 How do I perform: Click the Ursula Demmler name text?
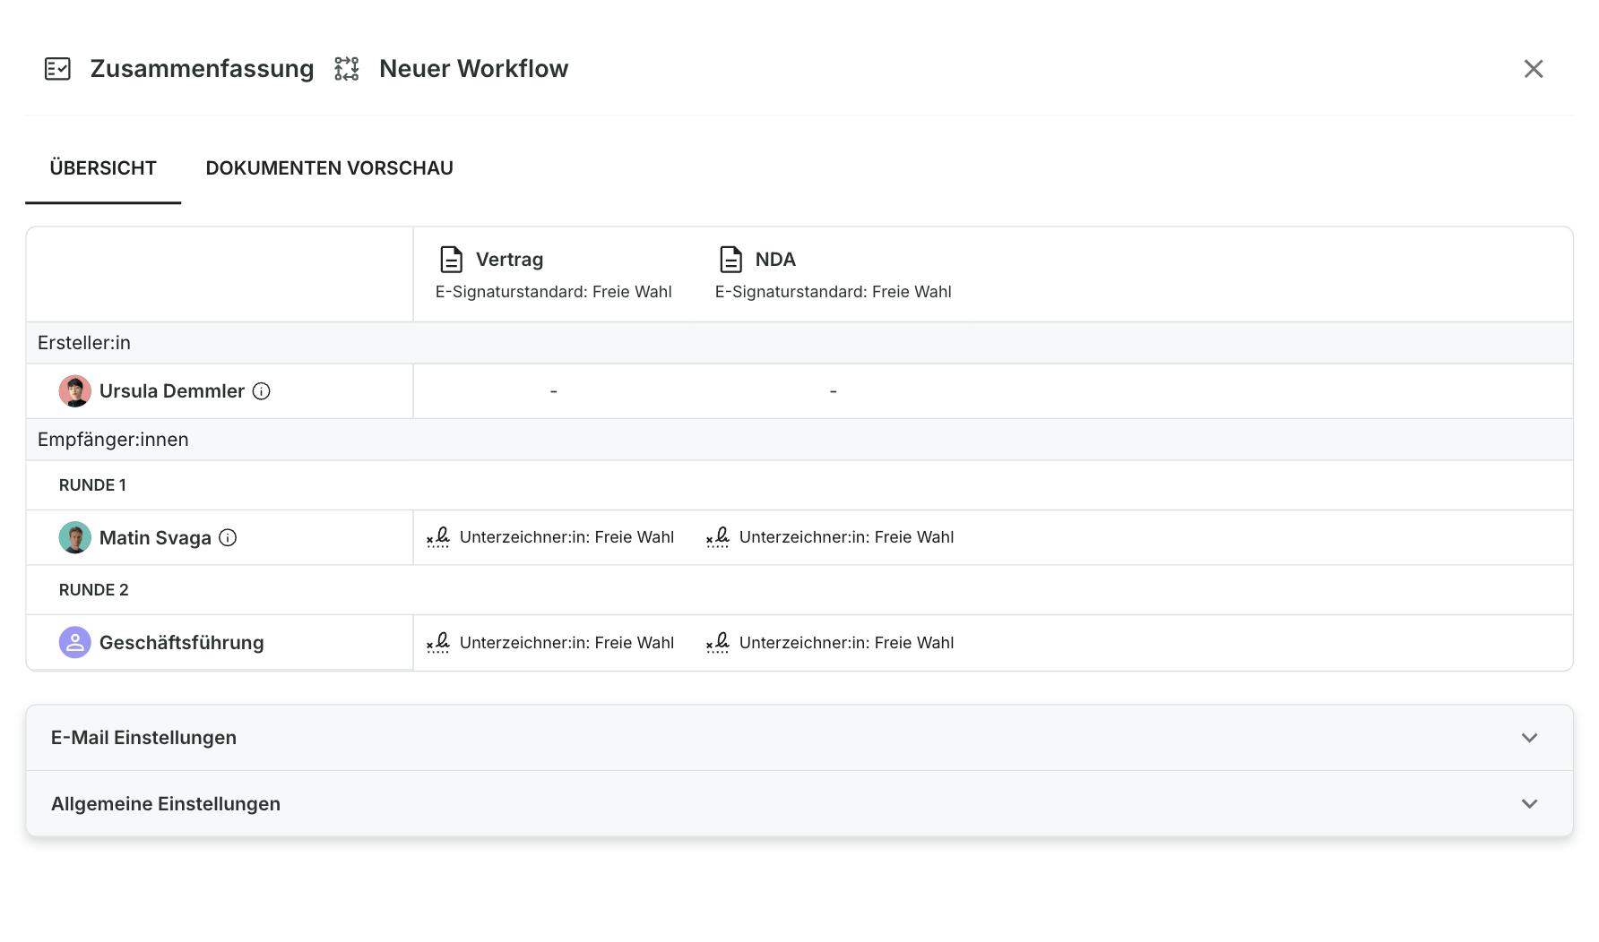[x=172, y=391]
